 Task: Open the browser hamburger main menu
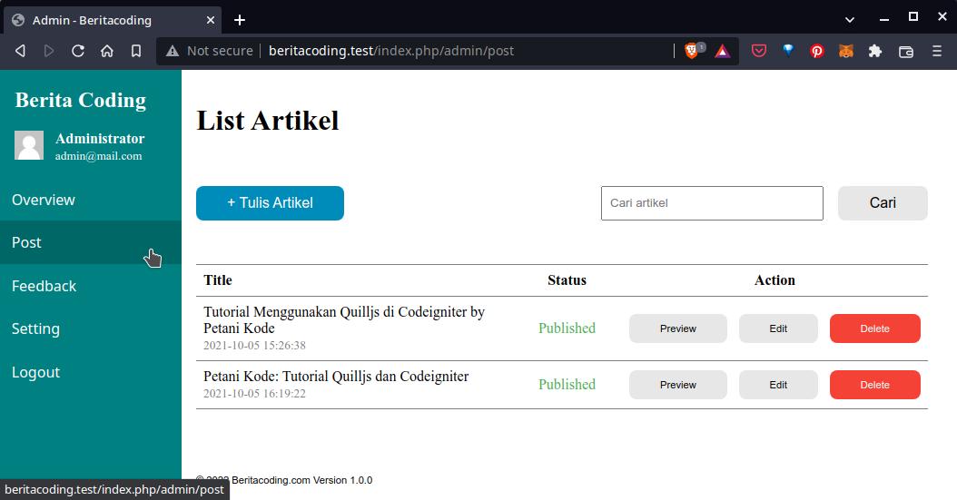tap(937, 51)
